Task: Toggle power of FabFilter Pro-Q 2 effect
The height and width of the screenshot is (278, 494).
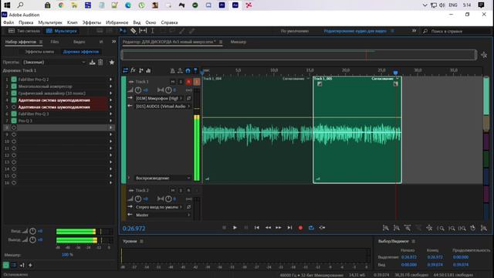Action: [x=14, y=80]
